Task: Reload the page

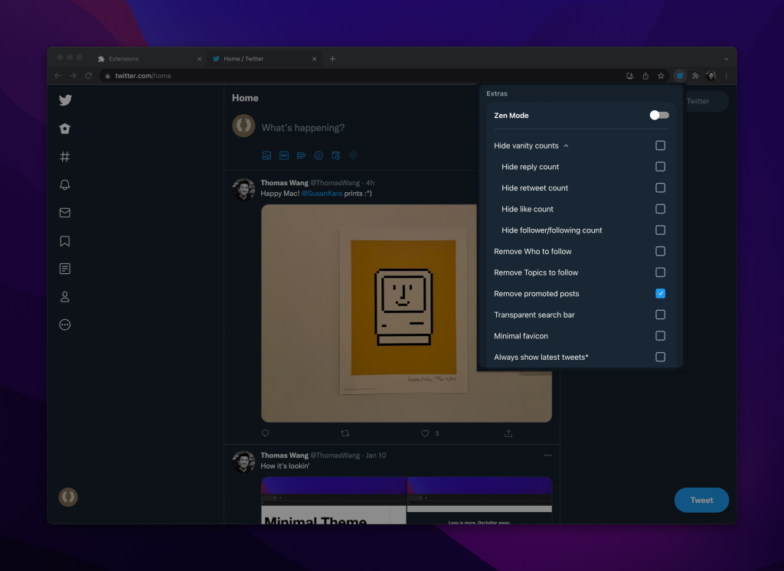Action: 89,76
